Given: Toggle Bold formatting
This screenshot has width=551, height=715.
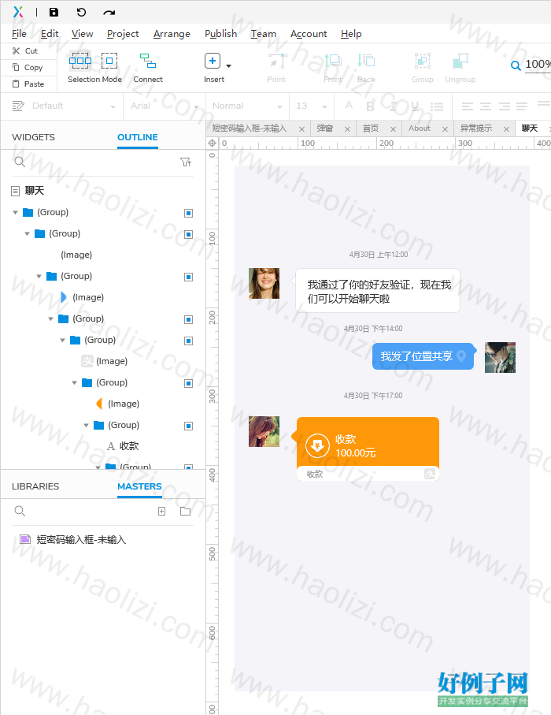Looking at the screenshot, I should coord(370,106).
